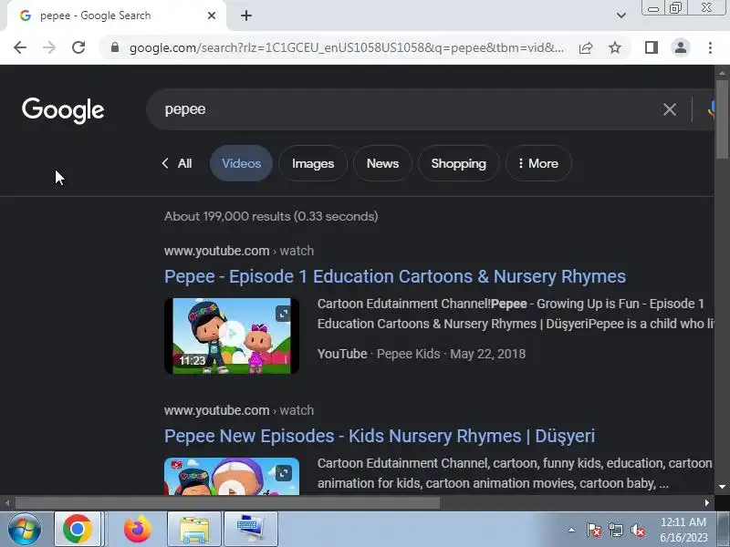
Task: Bookmark this page with the star icon
Action: [615, 47]
